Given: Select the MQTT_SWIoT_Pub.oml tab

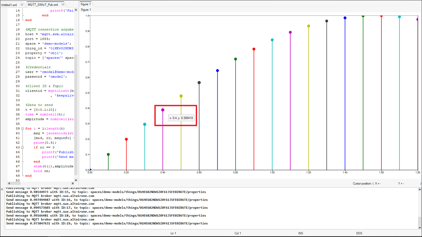Looking at the screenshot, I should (x=43, y=5).
